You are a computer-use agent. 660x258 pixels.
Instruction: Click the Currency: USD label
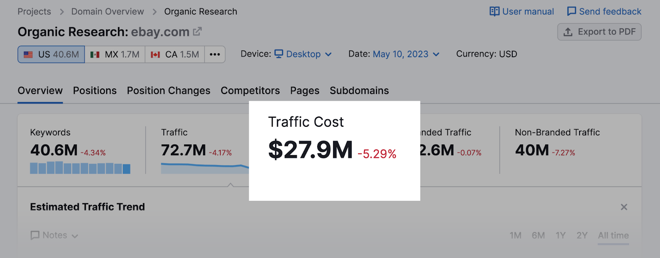click(487, 54)
